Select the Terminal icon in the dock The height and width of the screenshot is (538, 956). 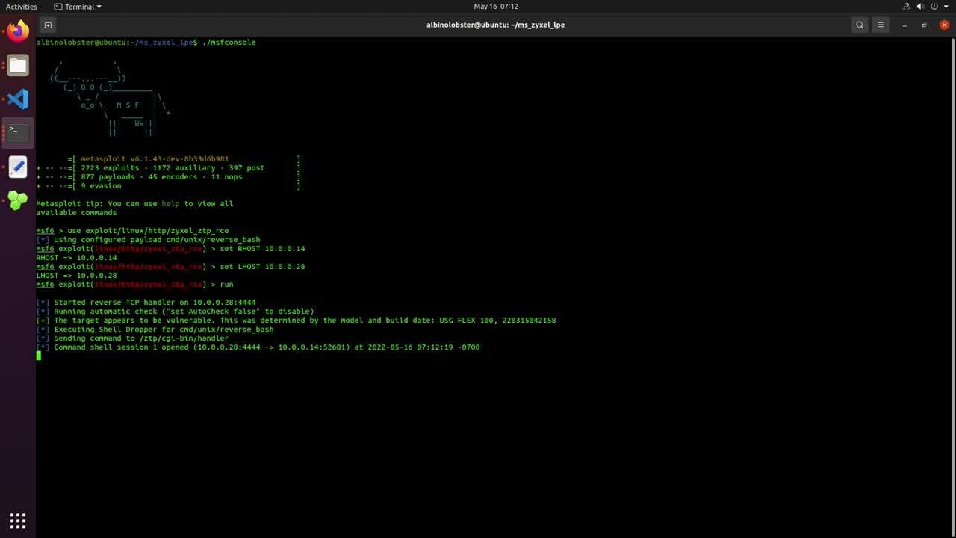pyautogui.click(x=18, y=132)
